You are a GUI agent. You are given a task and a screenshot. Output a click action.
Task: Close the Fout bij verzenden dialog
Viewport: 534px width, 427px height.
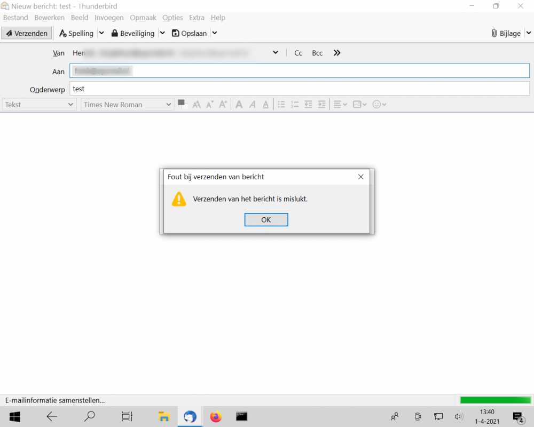[360, 177]
